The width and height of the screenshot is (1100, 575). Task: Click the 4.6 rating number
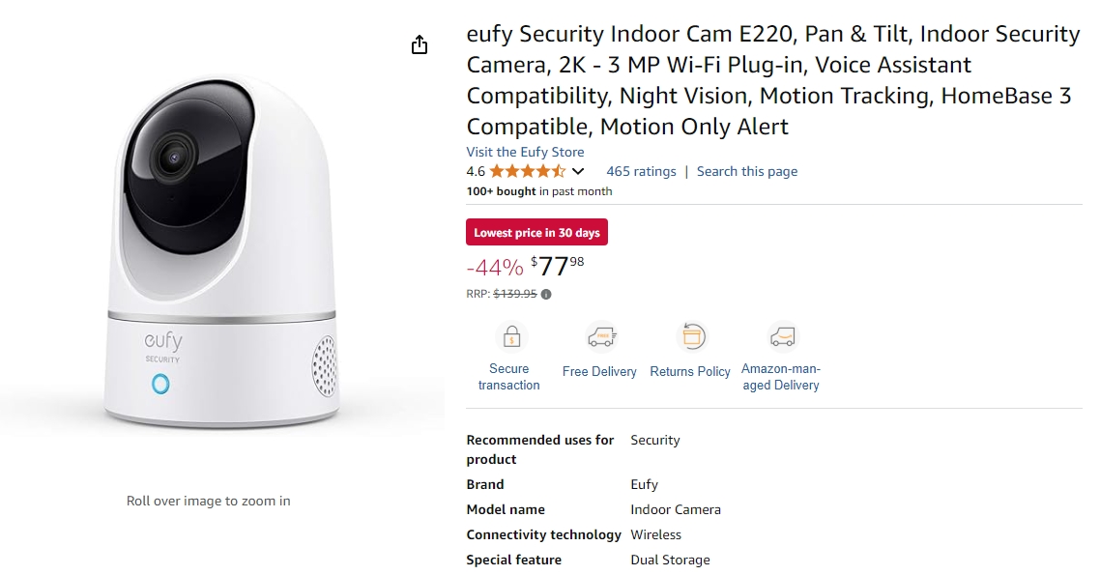pyautogui.click(x=476, y=171)
